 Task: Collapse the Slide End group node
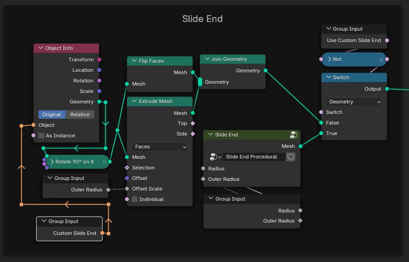(210, 135)
